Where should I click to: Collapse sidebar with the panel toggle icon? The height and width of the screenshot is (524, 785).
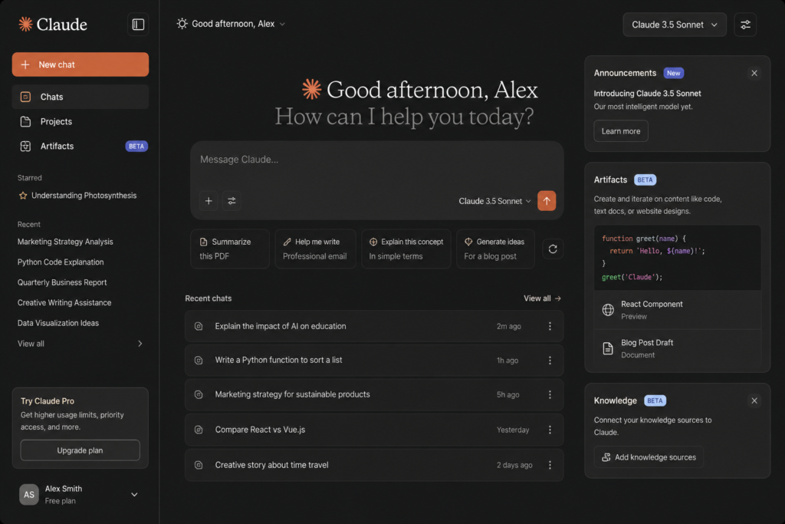[x=138, y=25]
